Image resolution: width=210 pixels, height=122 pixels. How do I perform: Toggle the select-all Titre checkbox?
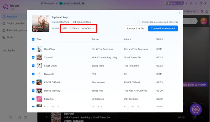(33, 39)
